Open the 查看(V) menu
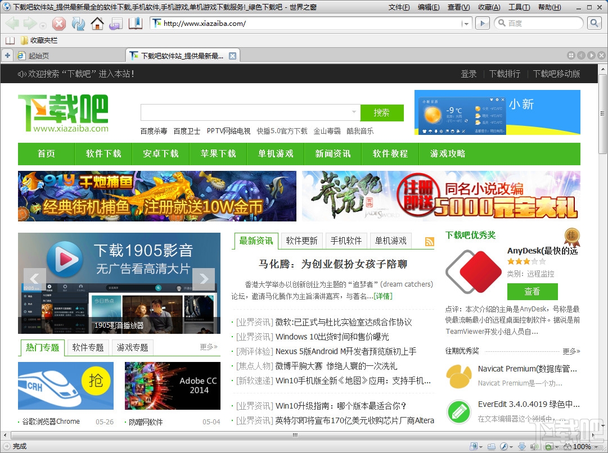 458,7
